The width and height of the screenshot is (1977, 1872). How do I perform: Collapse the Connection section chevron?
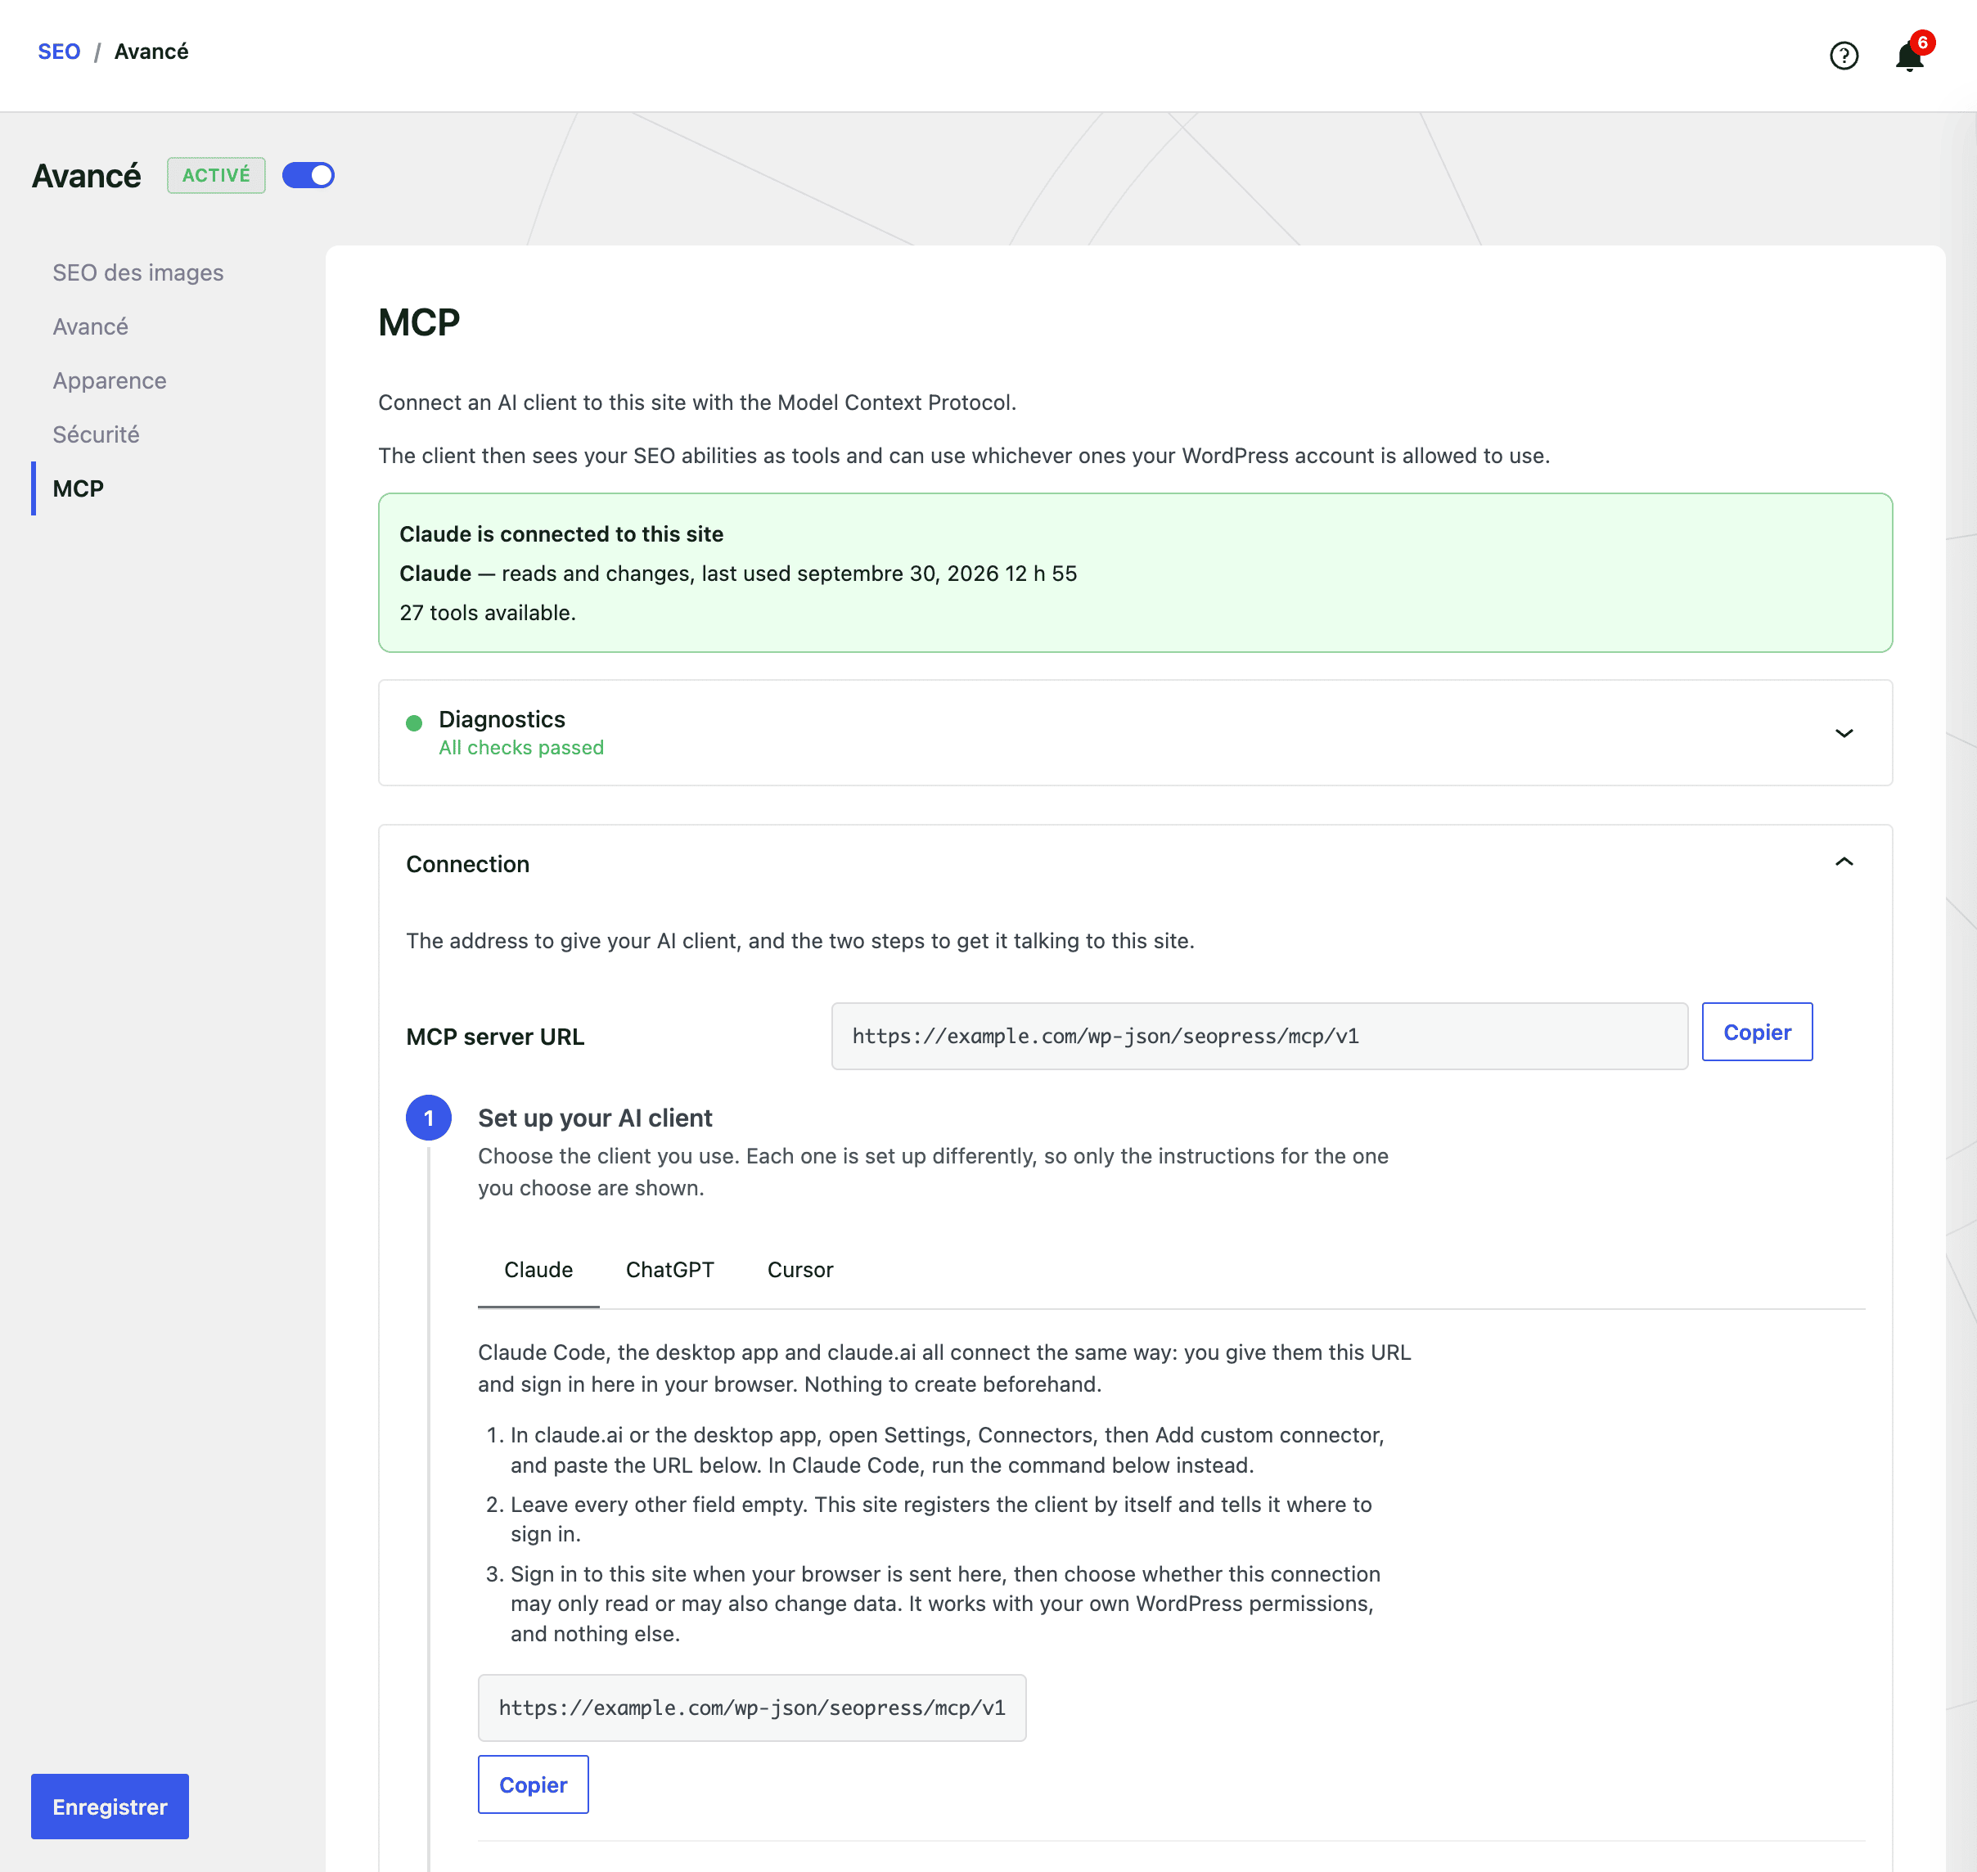1844,862
